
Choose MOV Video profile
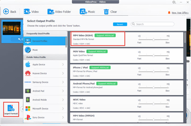pos(127,56)
